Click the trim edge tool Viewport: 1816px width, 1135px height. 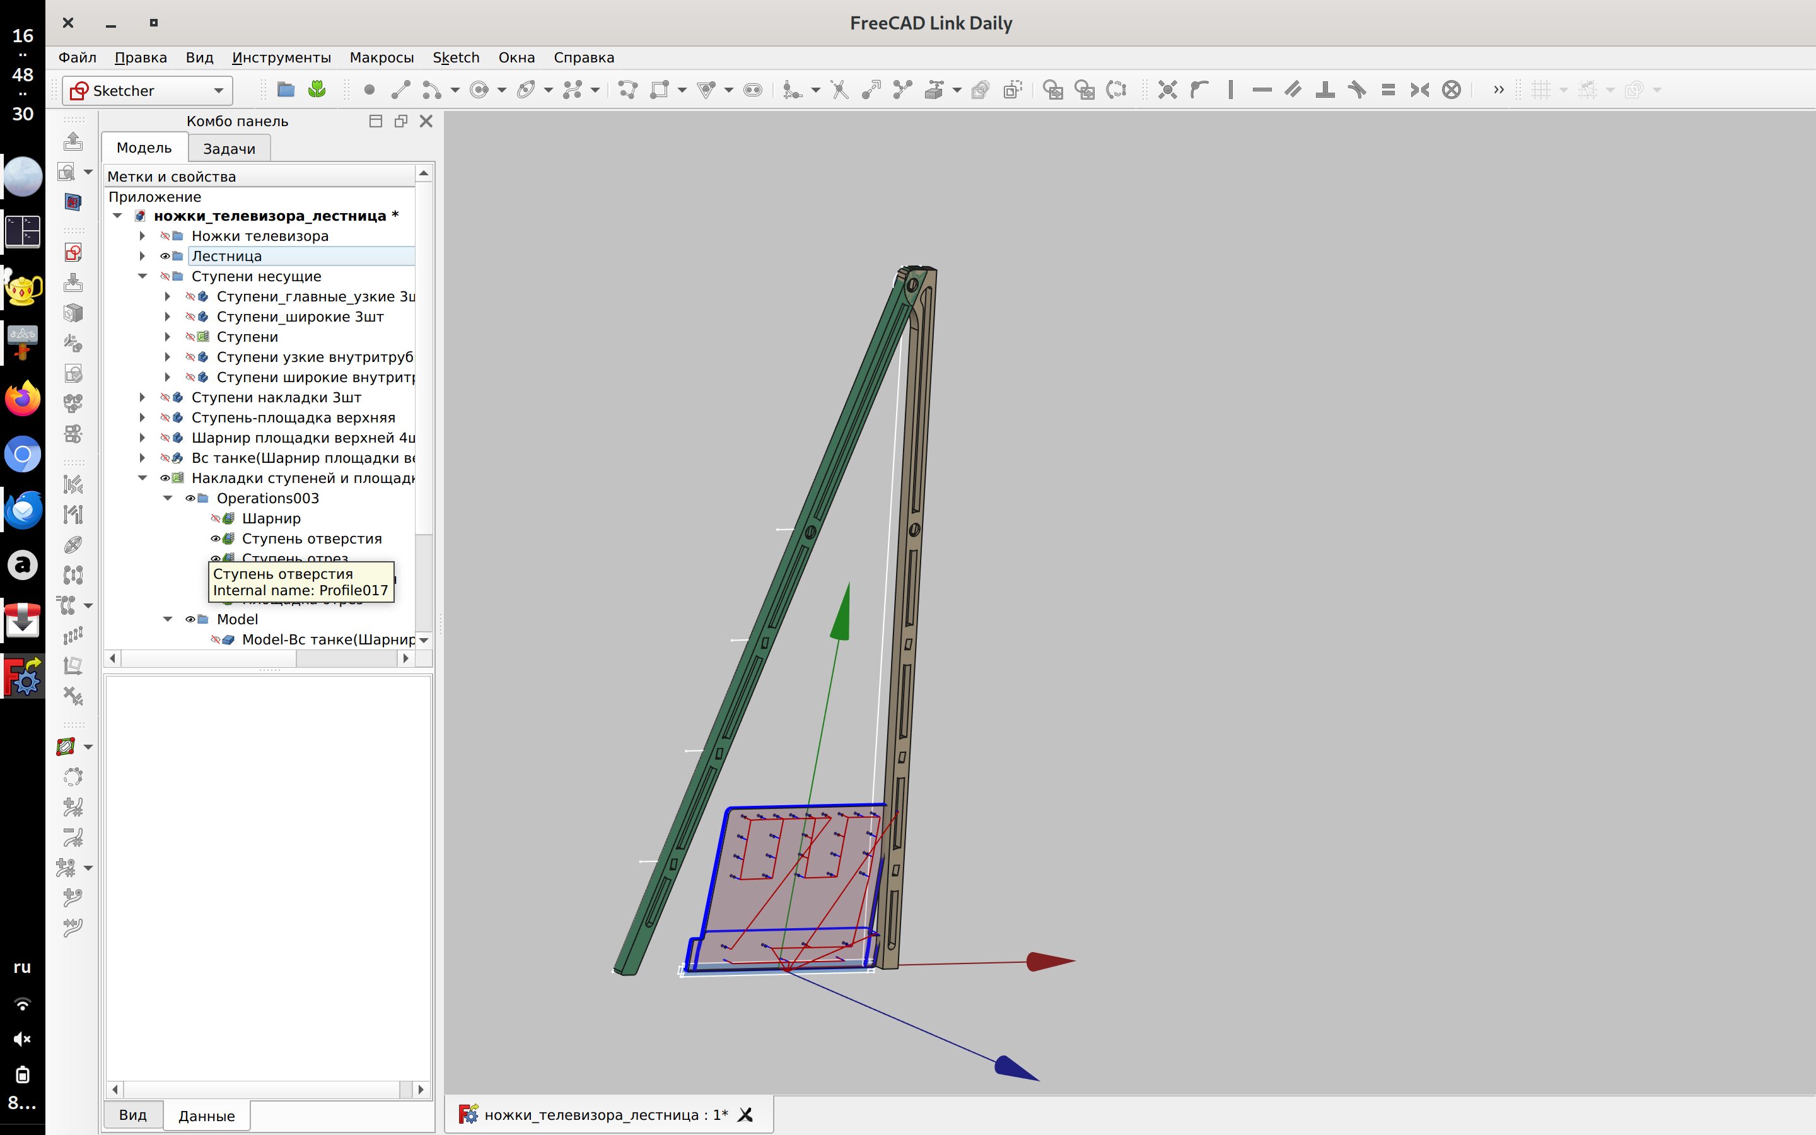tap(840, 90)
